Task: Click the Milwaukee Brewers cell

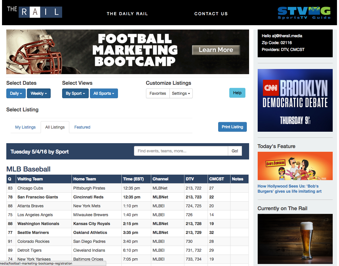Action: pyautogui.click(x=96, y=215)
